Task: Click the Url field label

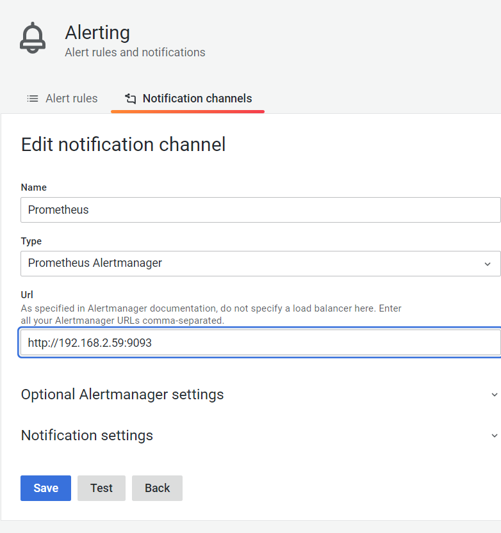Action: pyautogui.click(x=27, y=295)
